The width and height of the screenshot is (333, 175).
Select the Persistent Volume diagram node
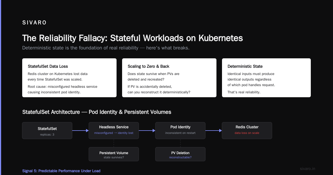[114, 154]
